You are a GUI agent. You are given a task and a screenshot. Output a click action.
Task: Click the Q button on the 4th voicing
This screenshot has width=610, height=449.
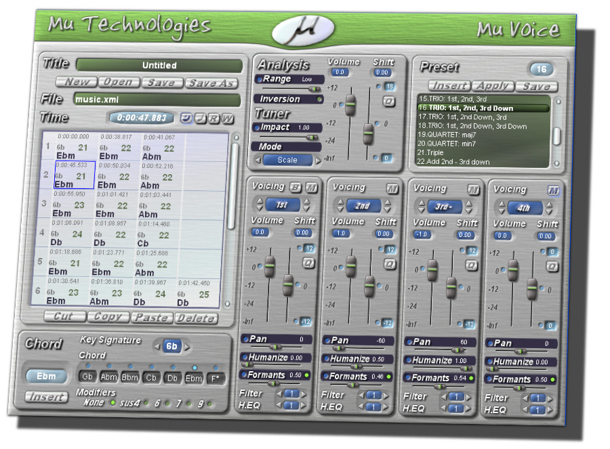552,267
